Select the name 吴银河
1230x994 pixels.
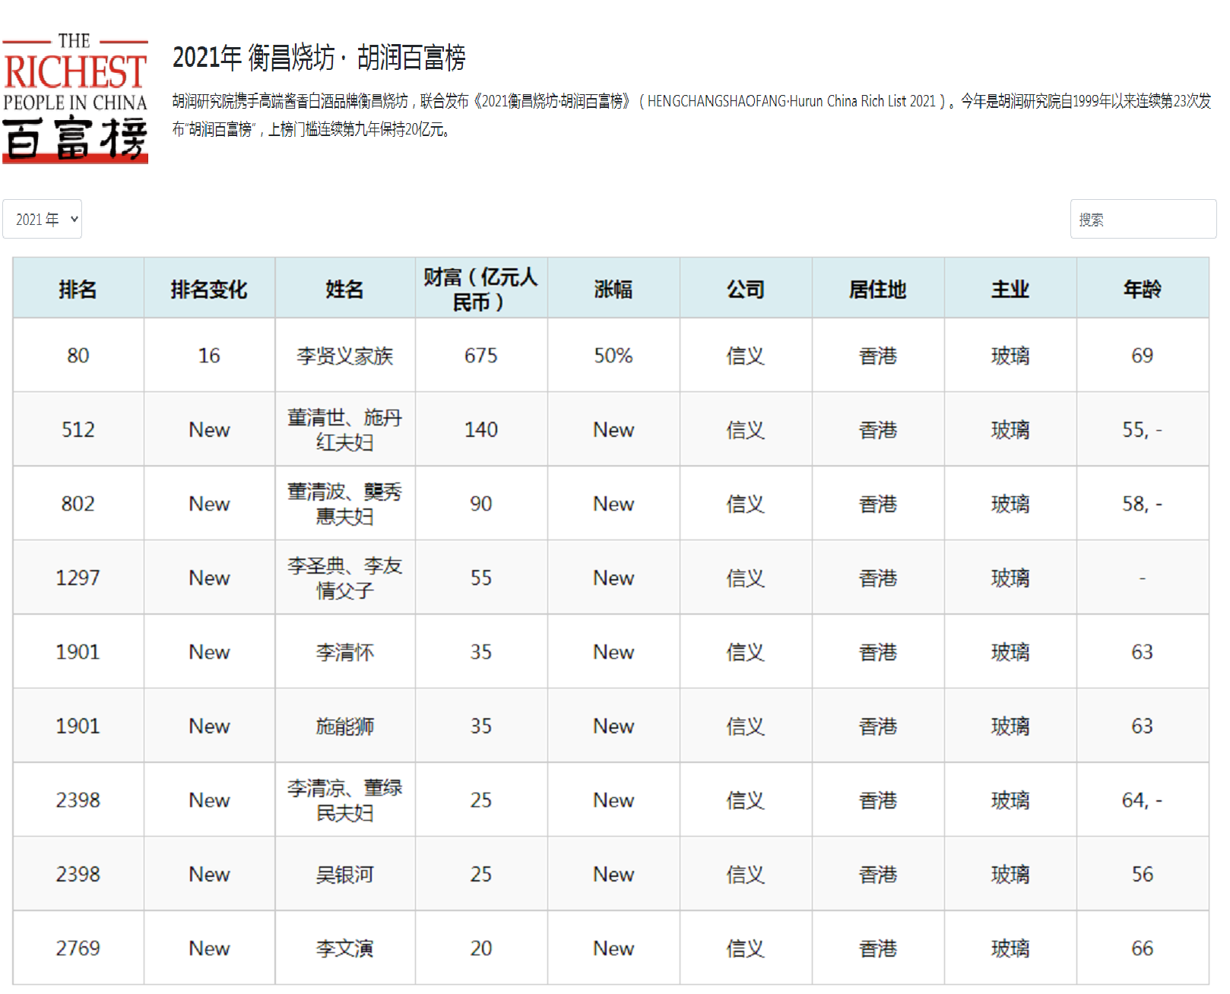tap(345, 874)
